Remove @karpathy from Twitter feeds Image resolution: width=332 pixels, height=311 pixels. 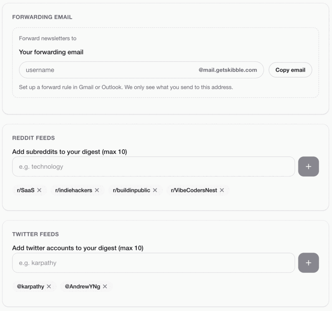[49, 287]
